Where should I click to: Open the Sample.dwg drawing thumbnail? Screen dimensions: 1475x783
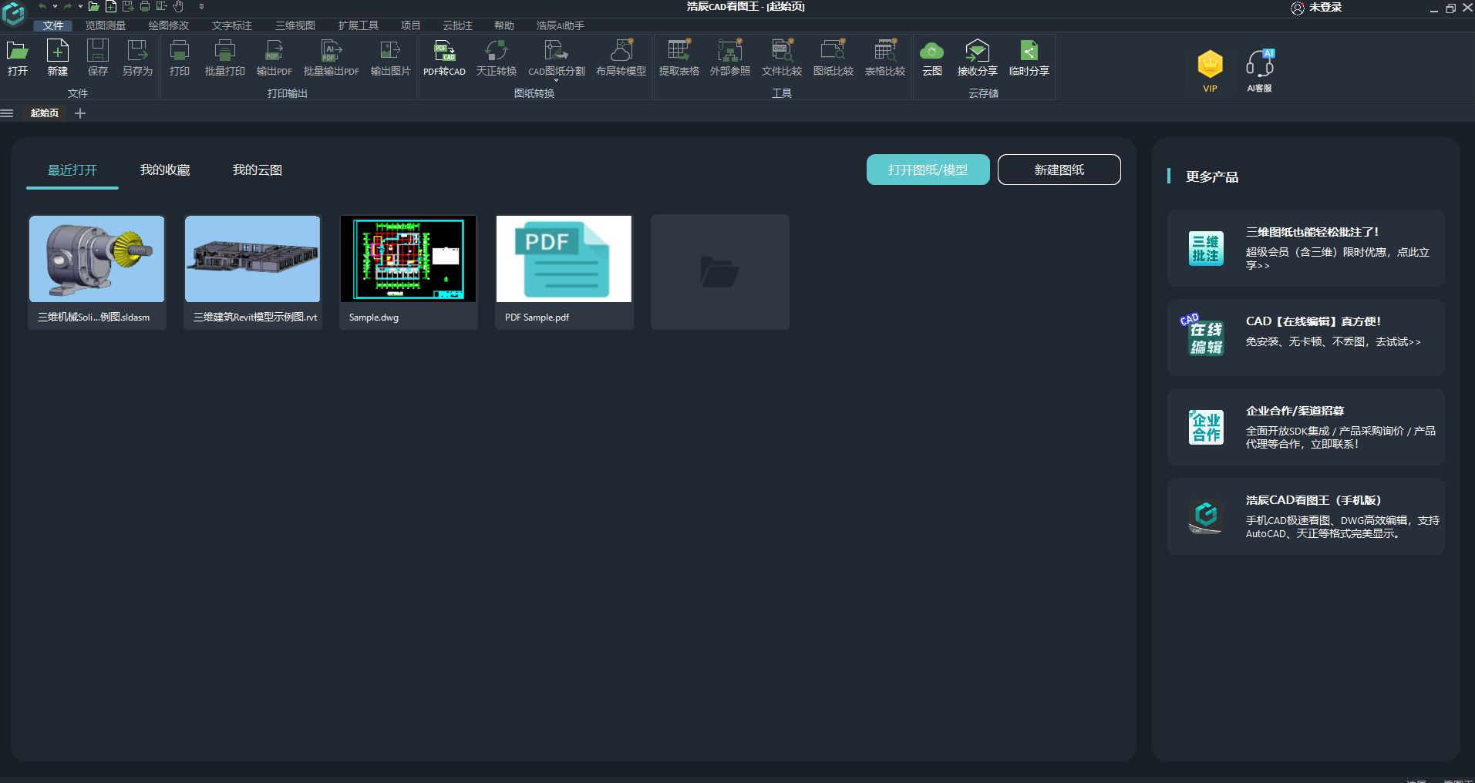(x=409, y=272)
